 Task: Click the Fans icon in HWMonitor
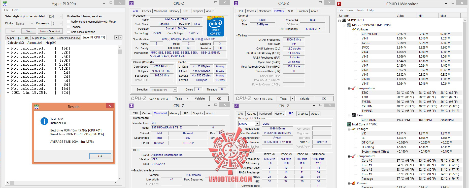pos(354,115)
